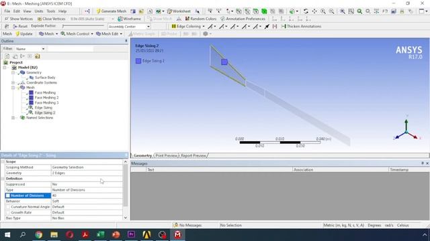Expand the Named Selections node
430x241 pixels.
pyautogui.click(x=13, y=118)
